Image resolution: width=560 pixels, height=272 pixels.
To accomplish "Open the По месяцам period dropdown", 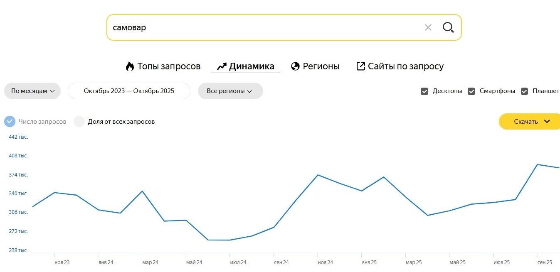I will pos(32,91).
